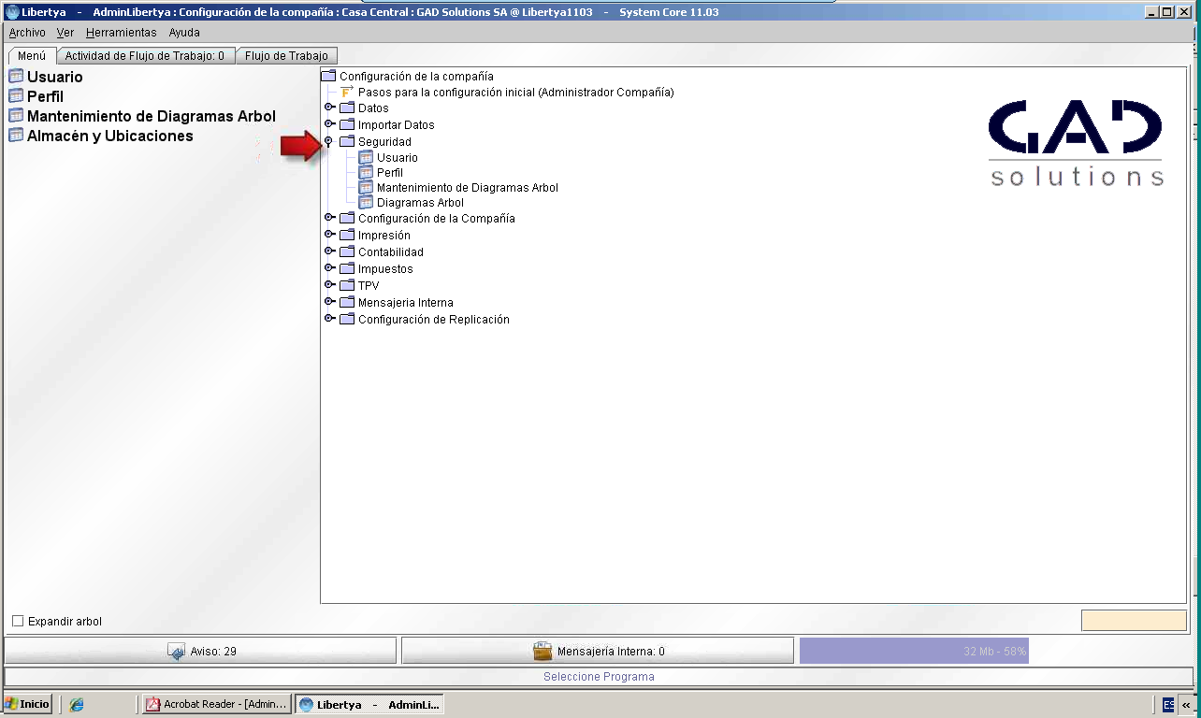Click the Mensajería Interna mailbox icon
This screenshot has width=1201, height=718.
(x=543, y=652)
